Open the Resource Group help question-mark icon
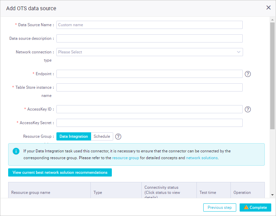Image resolution: width=276 pixels, height=216 pixels. (118, 136)
